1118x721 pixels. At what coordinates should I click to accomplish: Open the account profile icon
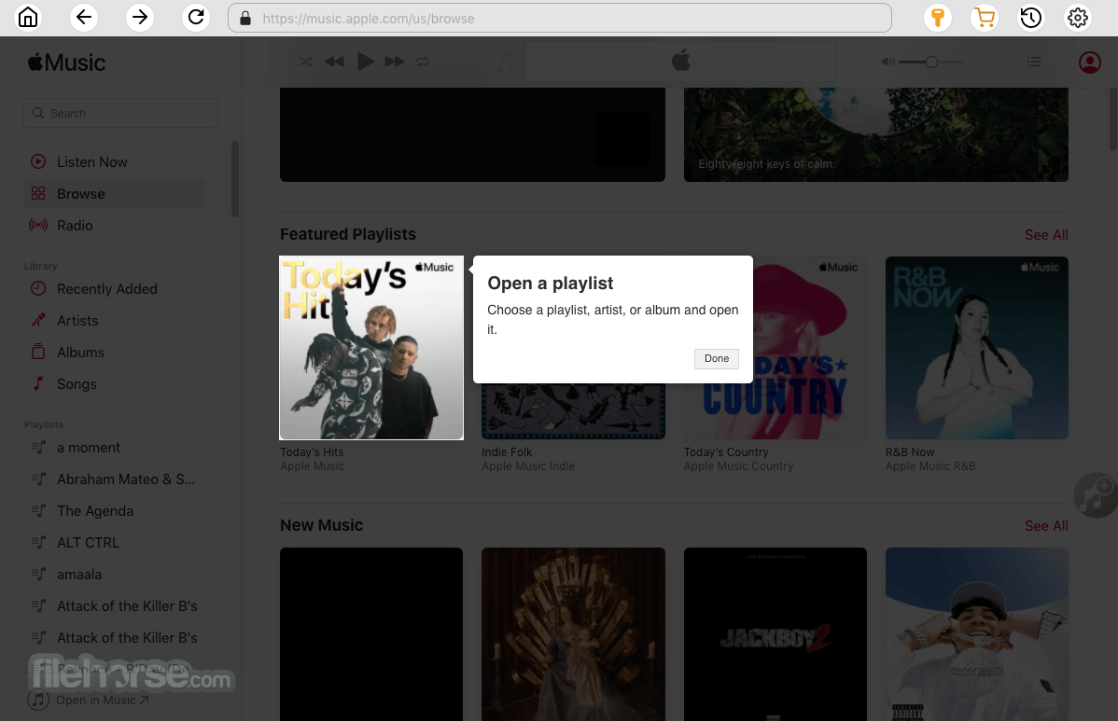click(x=1089, y=62)
